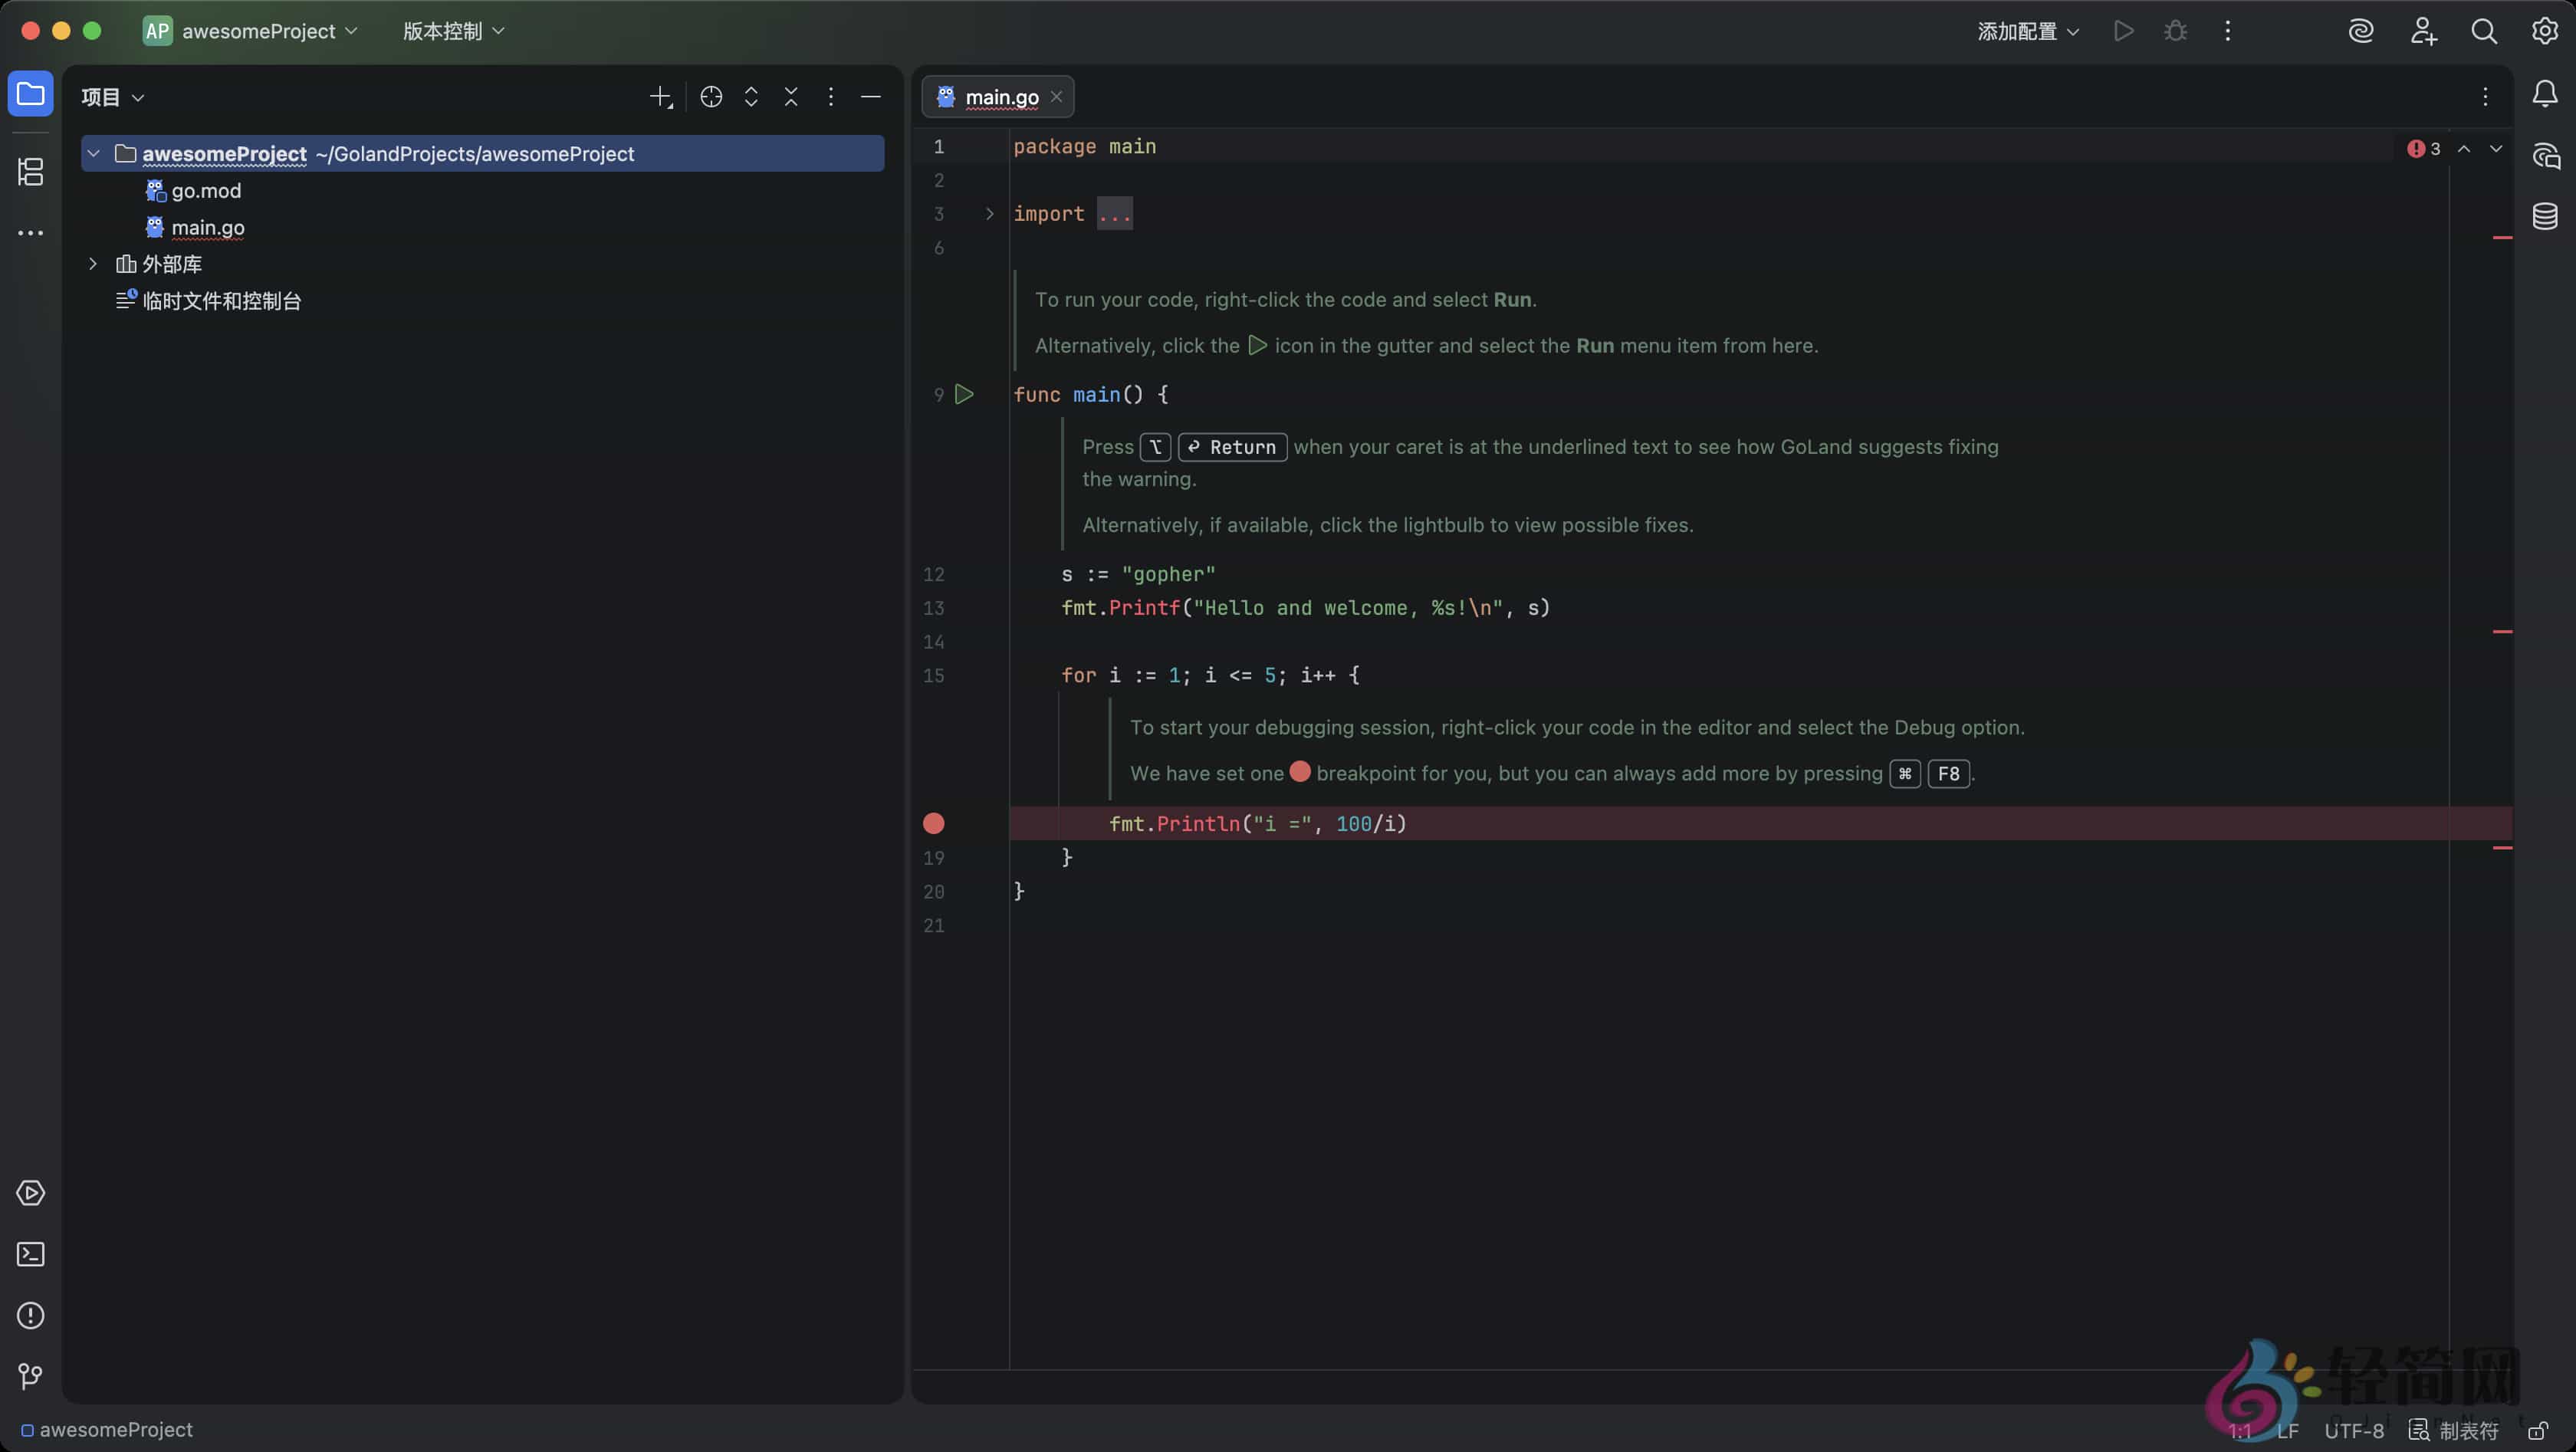Image resolution: width=2576 pixels, height=1452 pixels.
Task: Expand the 外部库 tree node
Action: [x=93, y=263]
